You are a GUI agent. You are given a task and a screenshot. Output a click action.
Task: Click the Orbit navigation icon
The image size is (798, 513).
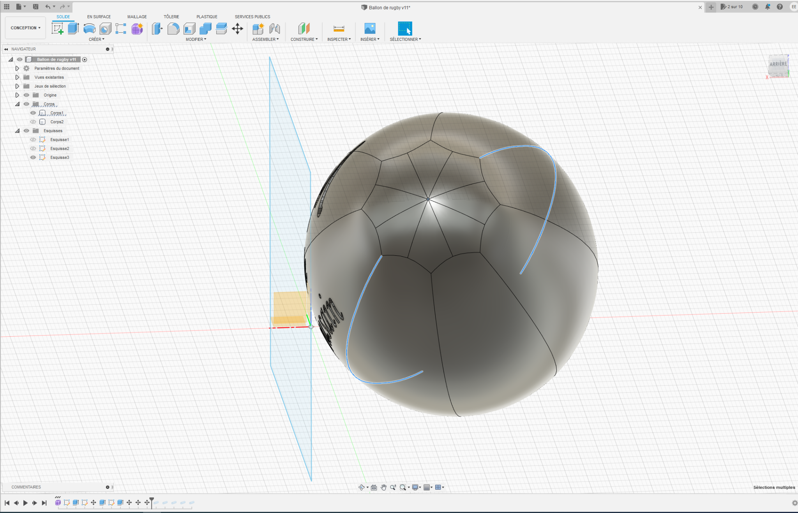point(362,487)
